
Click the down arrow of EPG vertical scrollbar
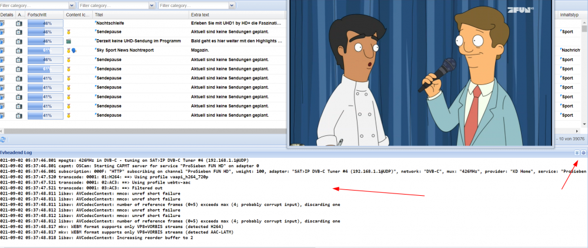[584, 124]
